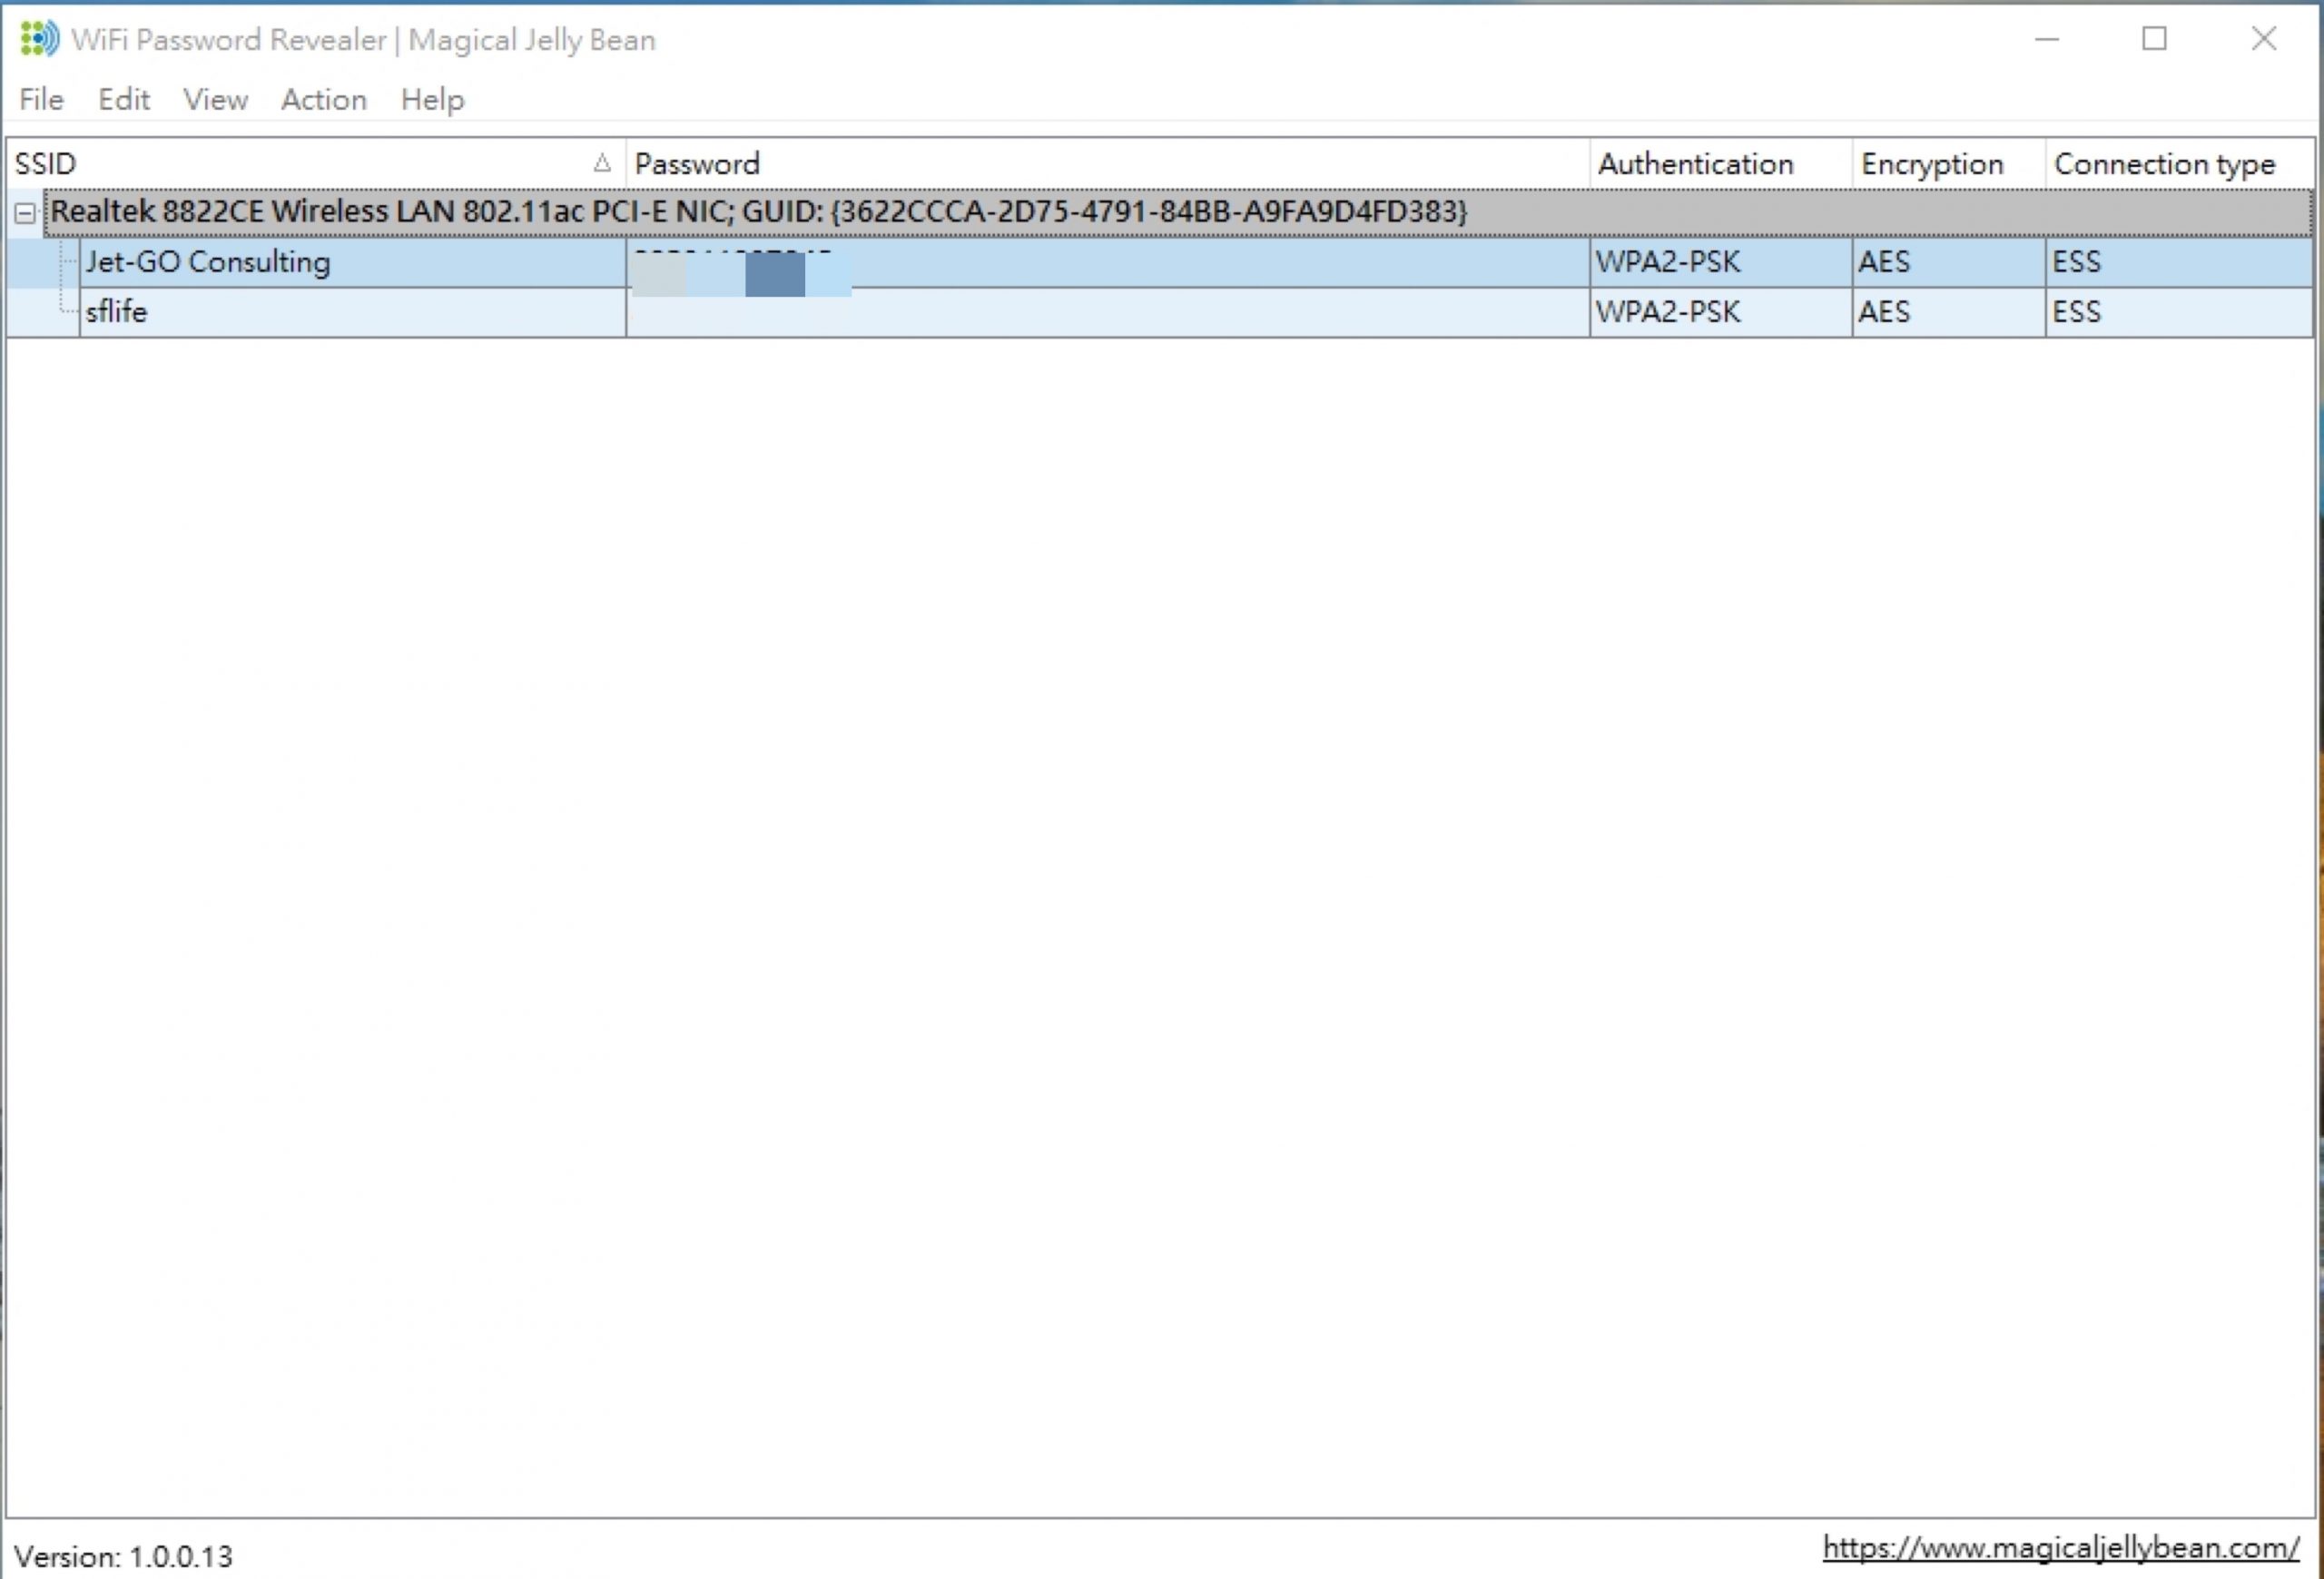Open the File menu
Screen dimensions: 2324x1579
[41, 100]
